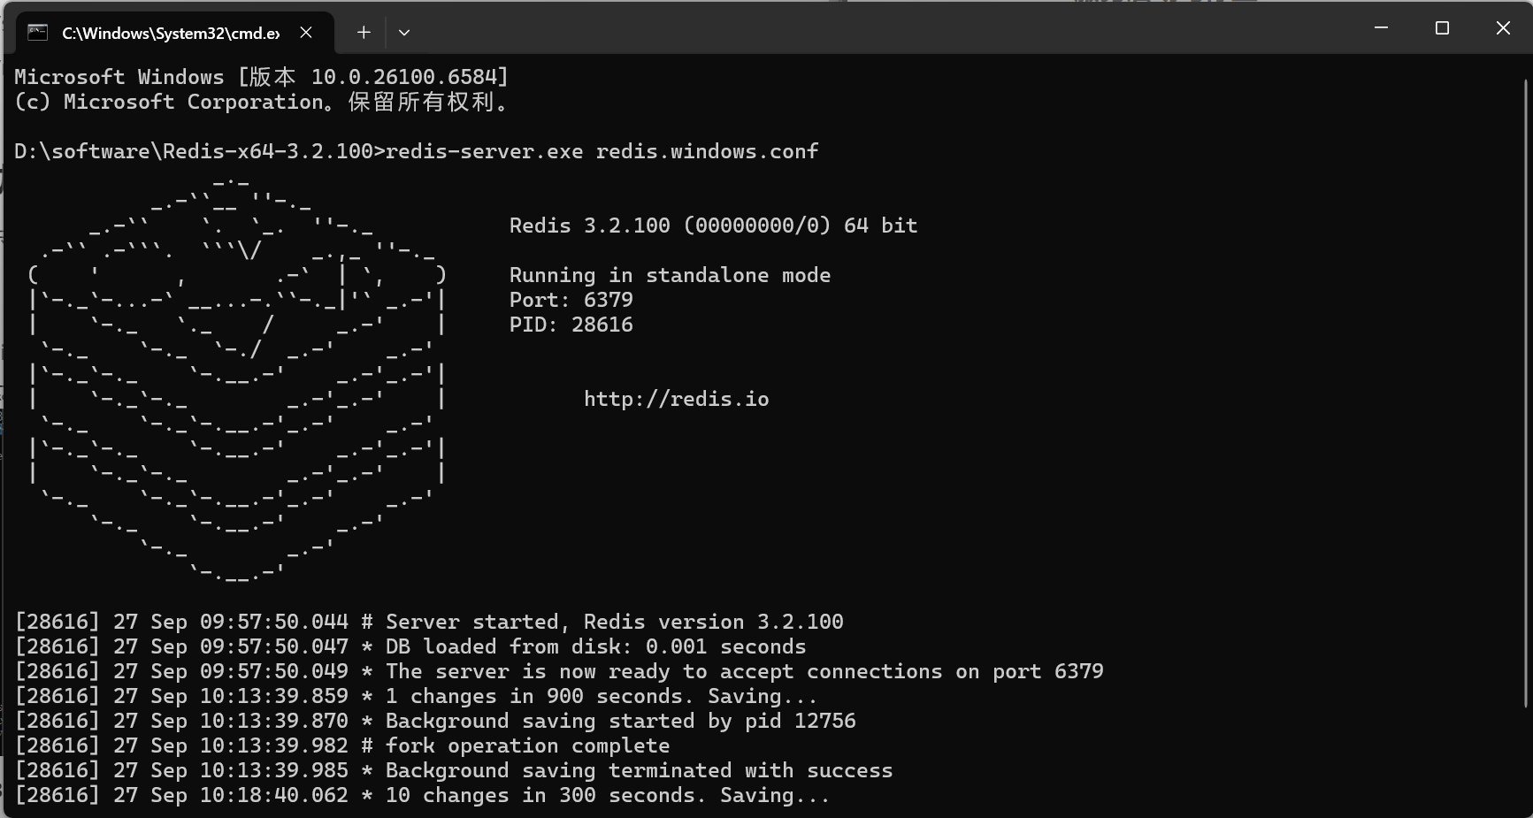Click the '1 changes in 900 seconds. Saving...' line
This screenshot has width=1533, height=818.
point(417,696)
